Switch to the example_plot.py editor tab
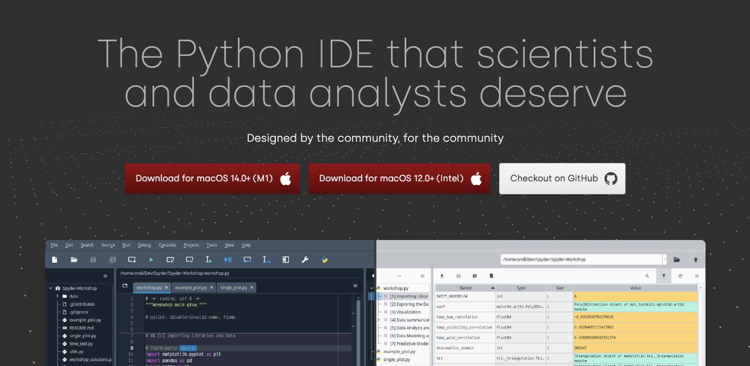 click(x=191, y=287)
